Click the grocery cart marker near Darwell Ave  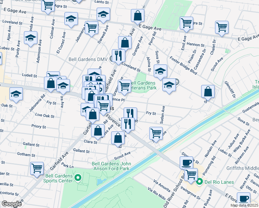pyautogui.click(x=92, y=28)
